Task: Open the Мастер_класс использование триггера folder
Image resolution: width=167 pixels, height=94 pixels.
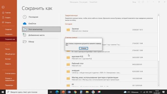Action: 111,78
